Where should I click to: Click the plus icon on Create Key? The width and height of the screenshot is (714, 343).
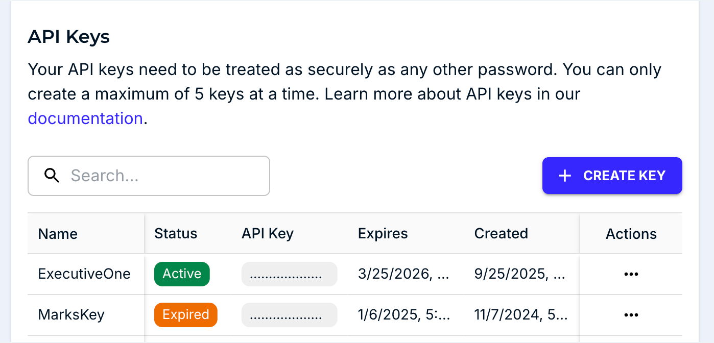point(564,176)
